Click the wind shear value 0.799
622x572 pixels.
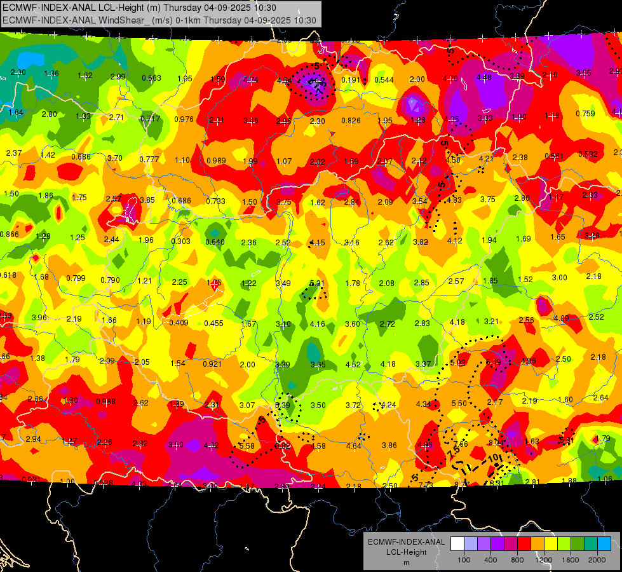tap(76, 278)
